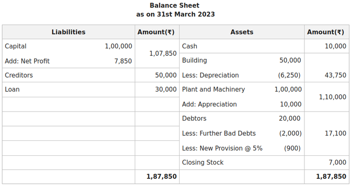This screenshot has width=351, height=186.
Task: Click net building amount 43,750
Action: click(335, 75)
